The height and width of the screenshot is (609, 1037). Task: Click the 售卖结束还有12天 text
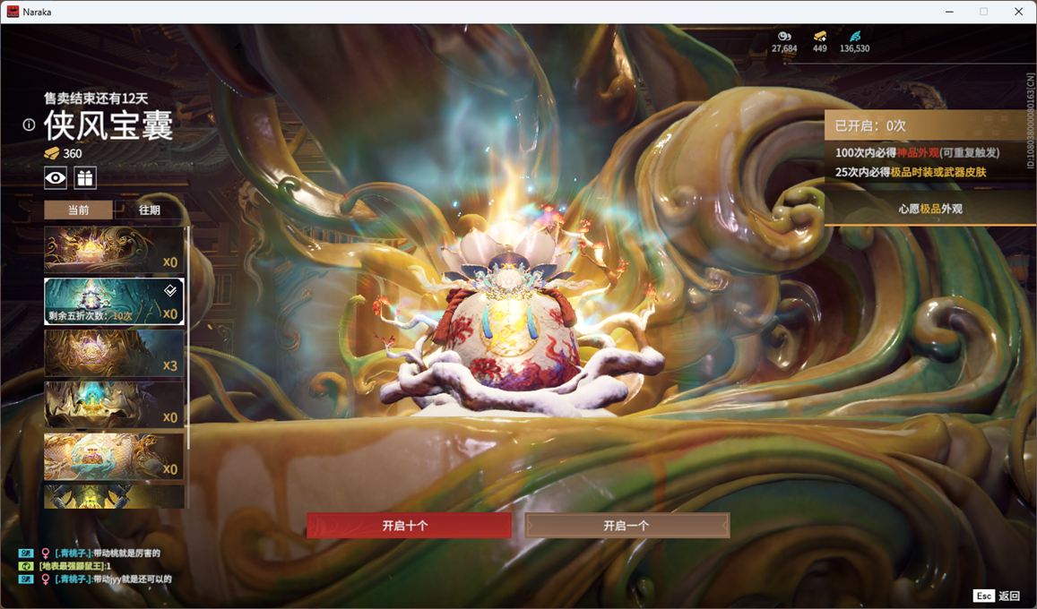click(x=96, y=99)
